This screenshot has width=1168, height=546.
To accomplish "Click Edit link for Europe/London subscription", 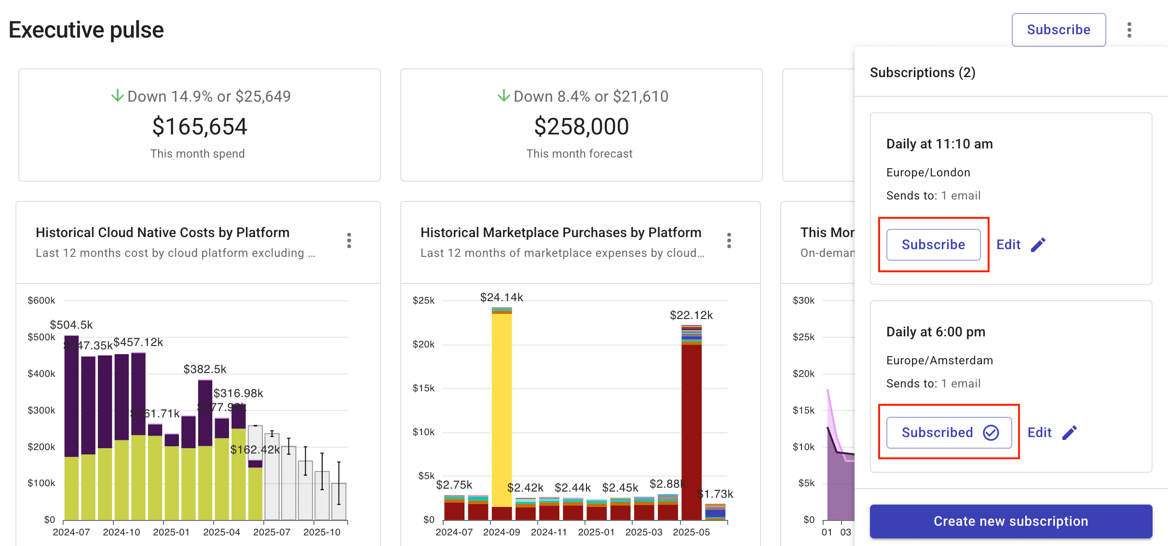I will (1008, 245).
